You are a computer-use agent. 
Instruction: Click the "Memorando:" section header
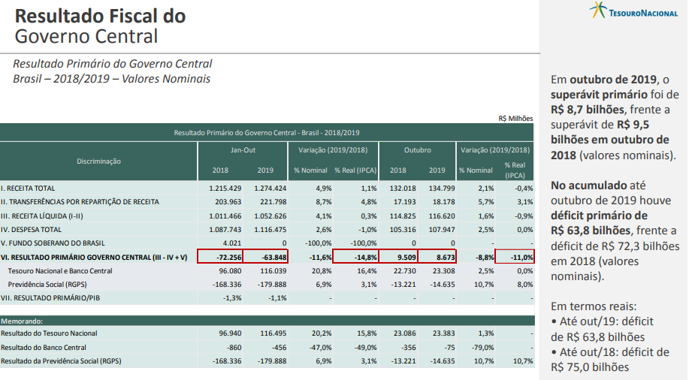coord(21,319)
